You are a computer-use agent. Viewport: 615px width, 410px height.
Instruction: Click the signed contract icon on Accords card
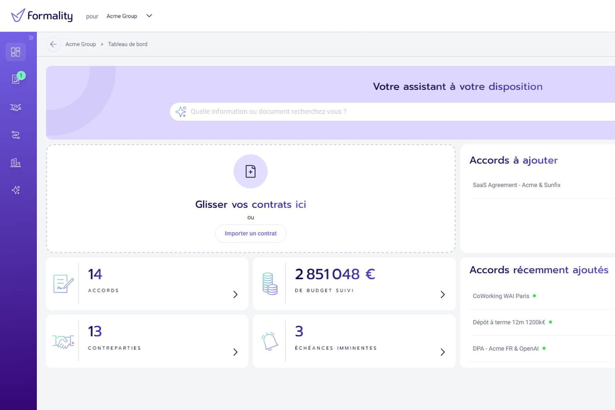point(64,284)
